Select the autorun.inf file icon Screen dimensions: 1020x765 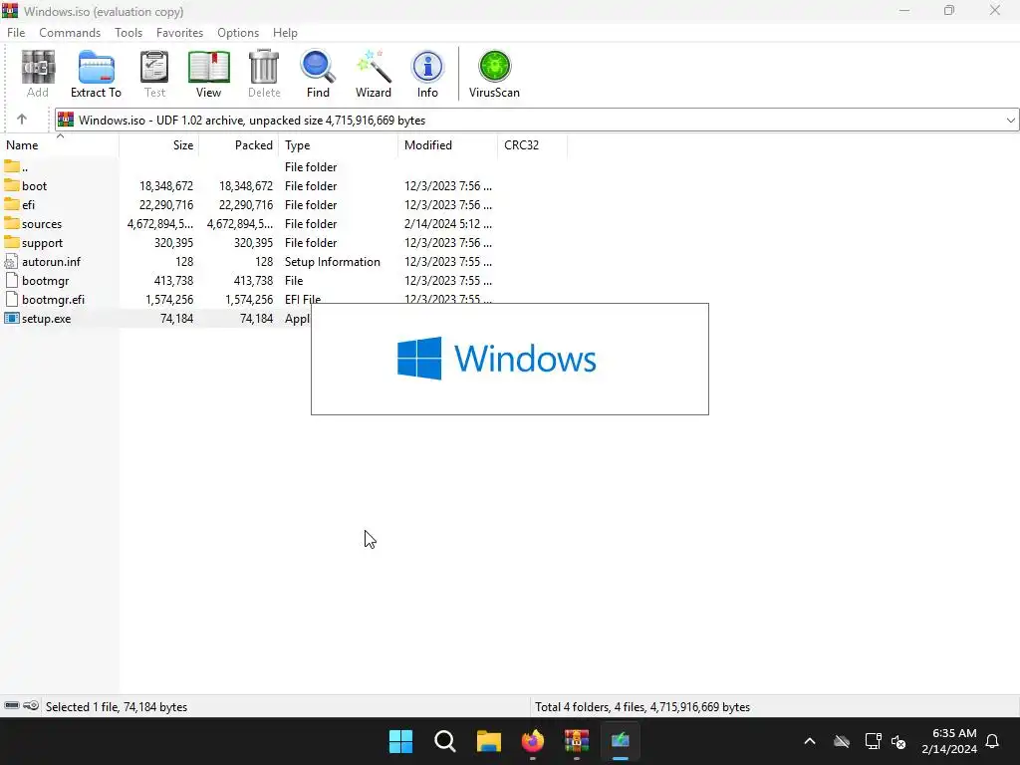pos(12,262)
